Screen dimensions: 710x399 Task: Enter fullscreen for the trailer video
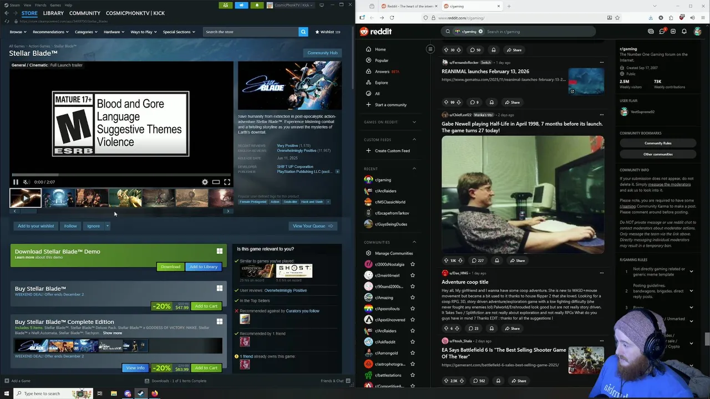[x=227, y=182]
